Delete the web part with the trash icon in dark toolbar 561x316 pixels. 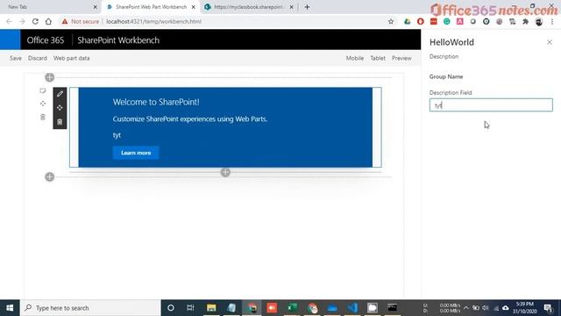tap(60, 122)
